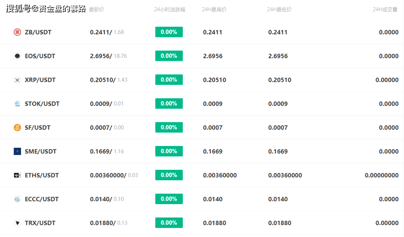Click 24H low value 0.2411
Viewport: 404px width, 237px height.
[x=278, y=32]
